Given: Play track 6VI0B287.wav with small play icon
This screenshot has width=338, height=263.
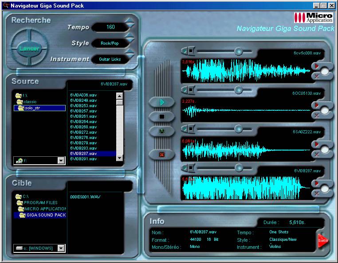Looking at the screenshot, I should tap(185, 168).
